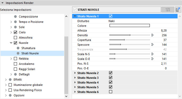Expand the Cielo tree node
Viewport: 182px width, 99px height.
[11, 32]
